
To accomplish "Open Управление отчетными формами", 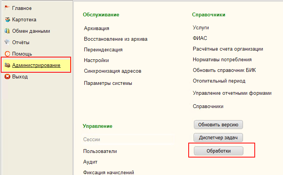I will click(232, 93).
